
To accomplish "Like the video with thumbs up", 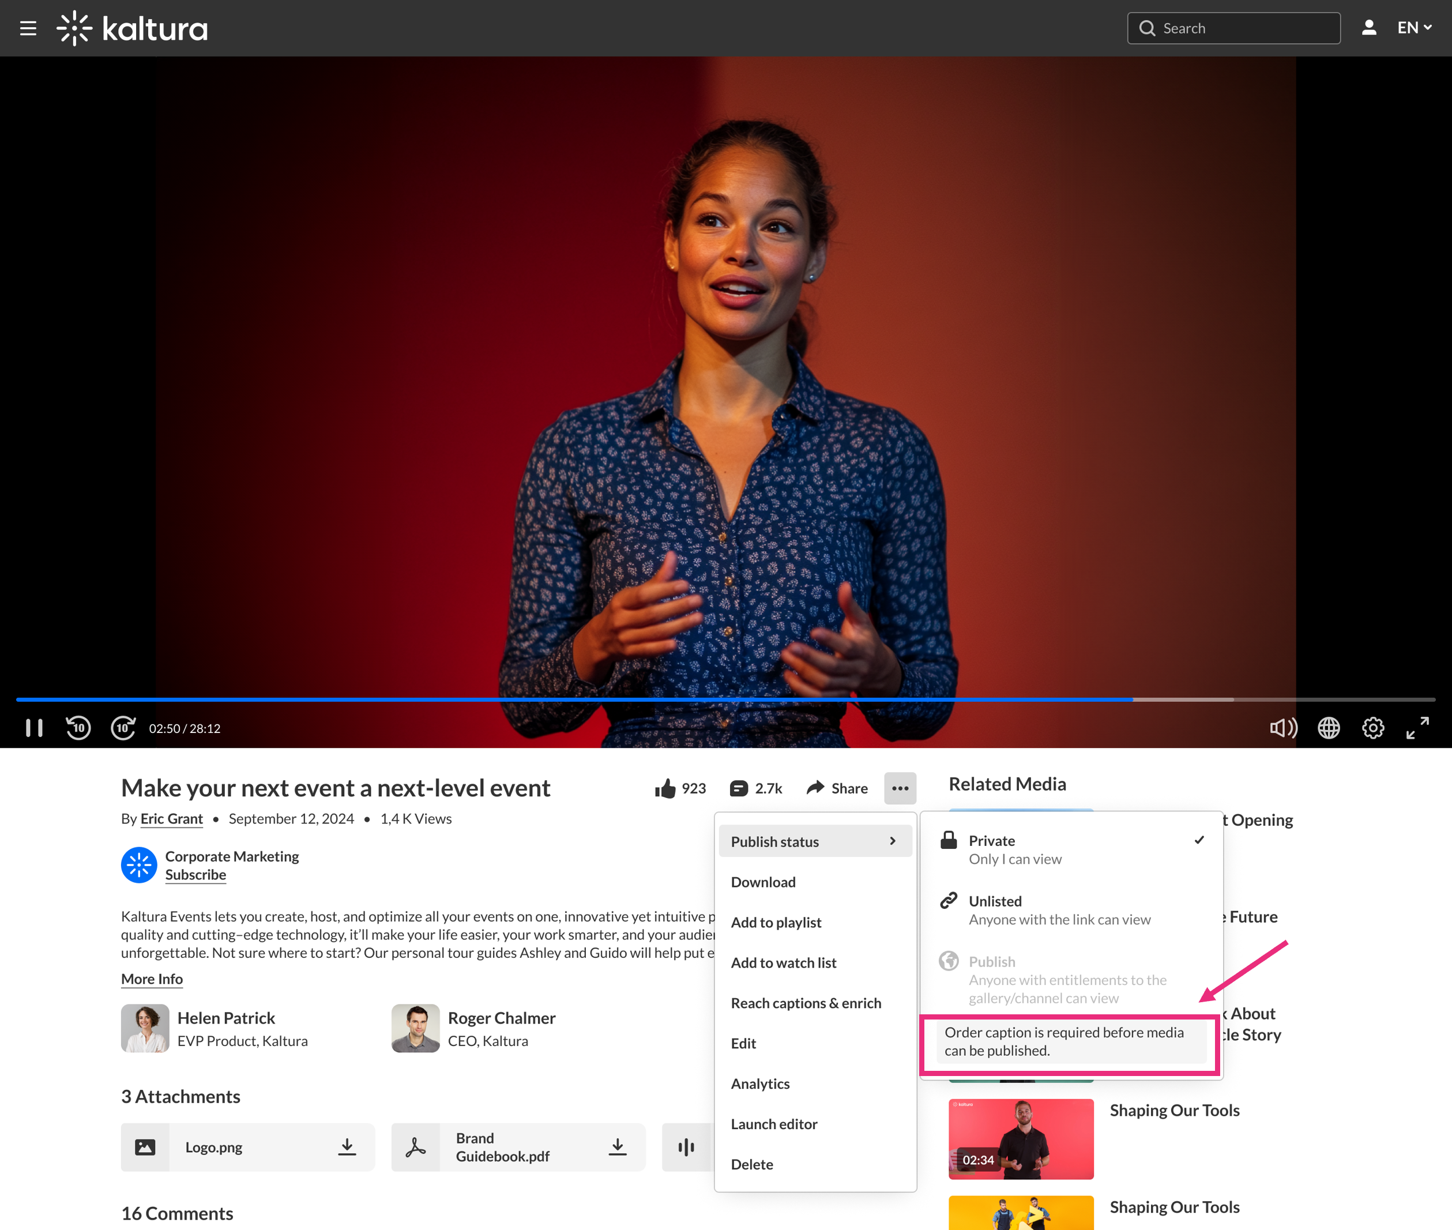I will [665, 788].
